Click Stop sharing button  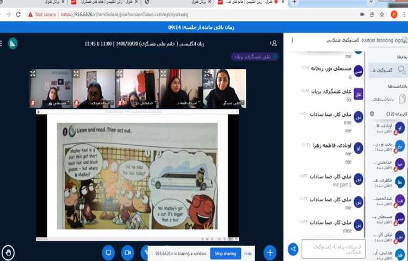click(x=225, y=253)
